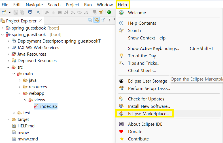Click the Suspend debug icon
Image resolution: width=223 pixels, height=143 pixels.
coord(53,12)
